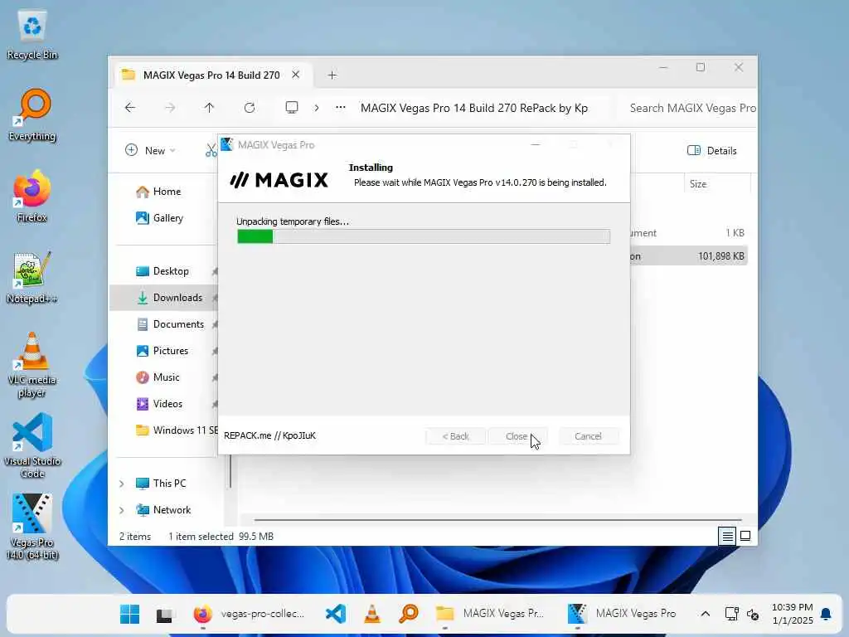Switch Explorer to details list view
The image size is (849, 637).
[x=727, y=537]
